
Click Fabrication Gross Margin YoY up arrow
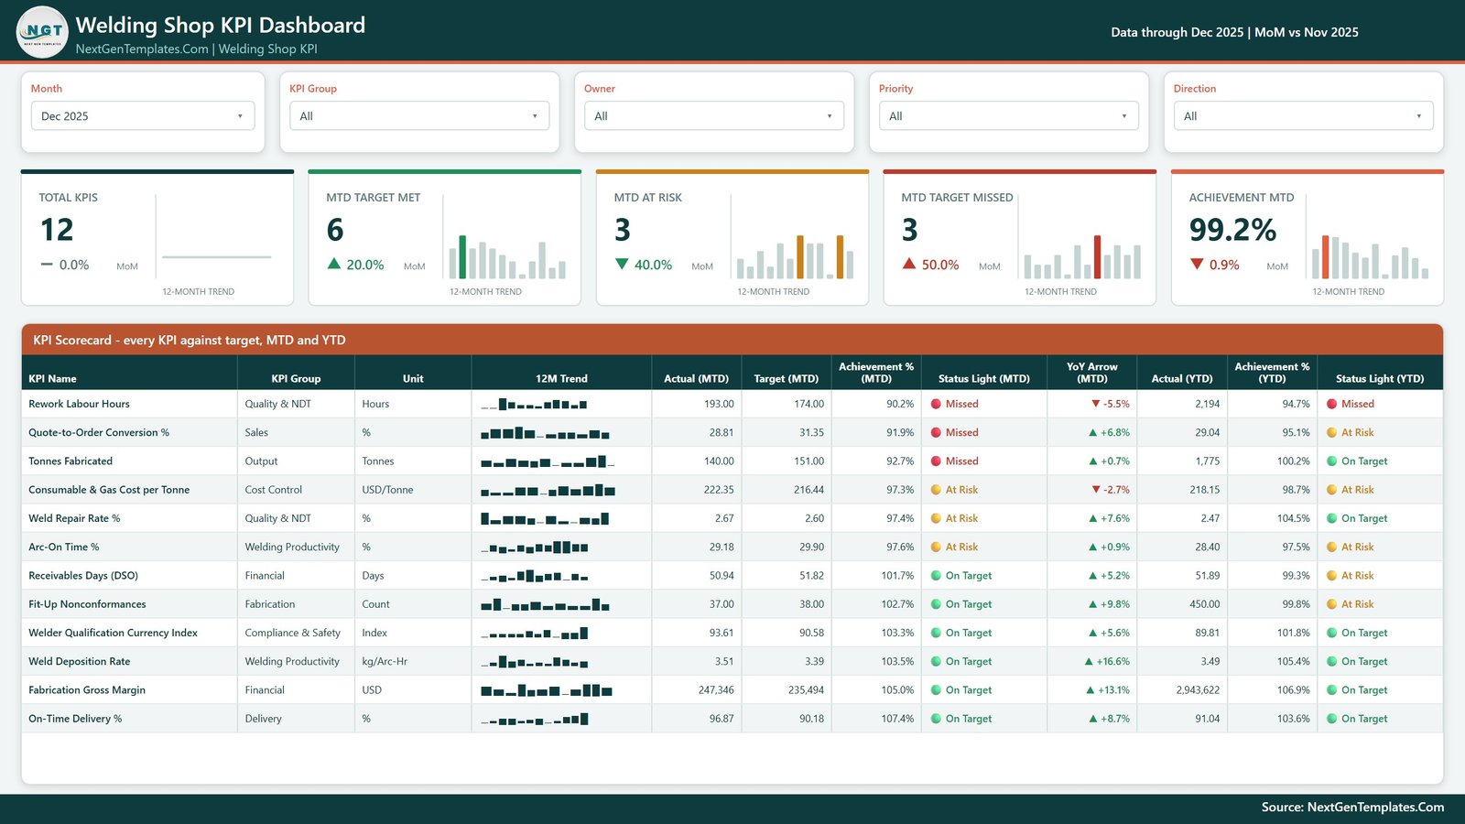[x=1091, y=690]
